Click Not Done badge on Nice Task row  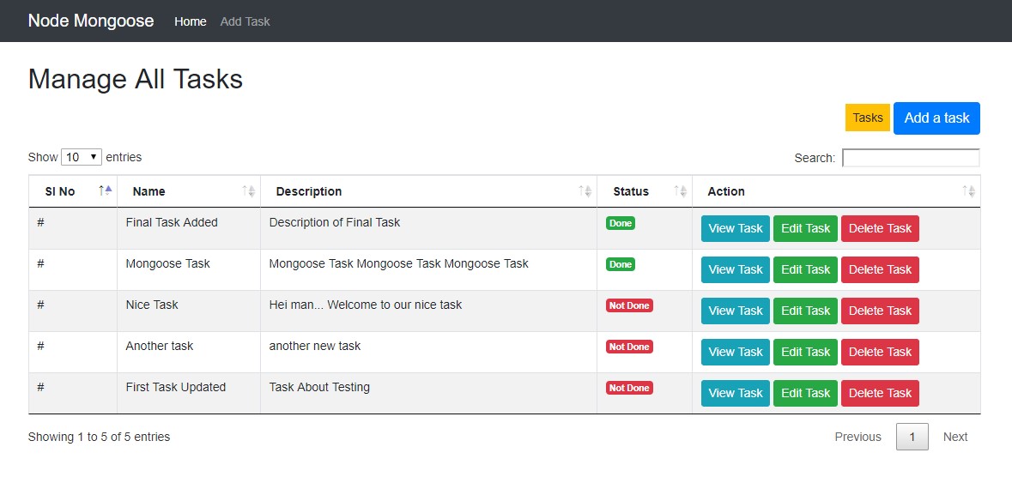pyautogui.click(x=629, y=305)
